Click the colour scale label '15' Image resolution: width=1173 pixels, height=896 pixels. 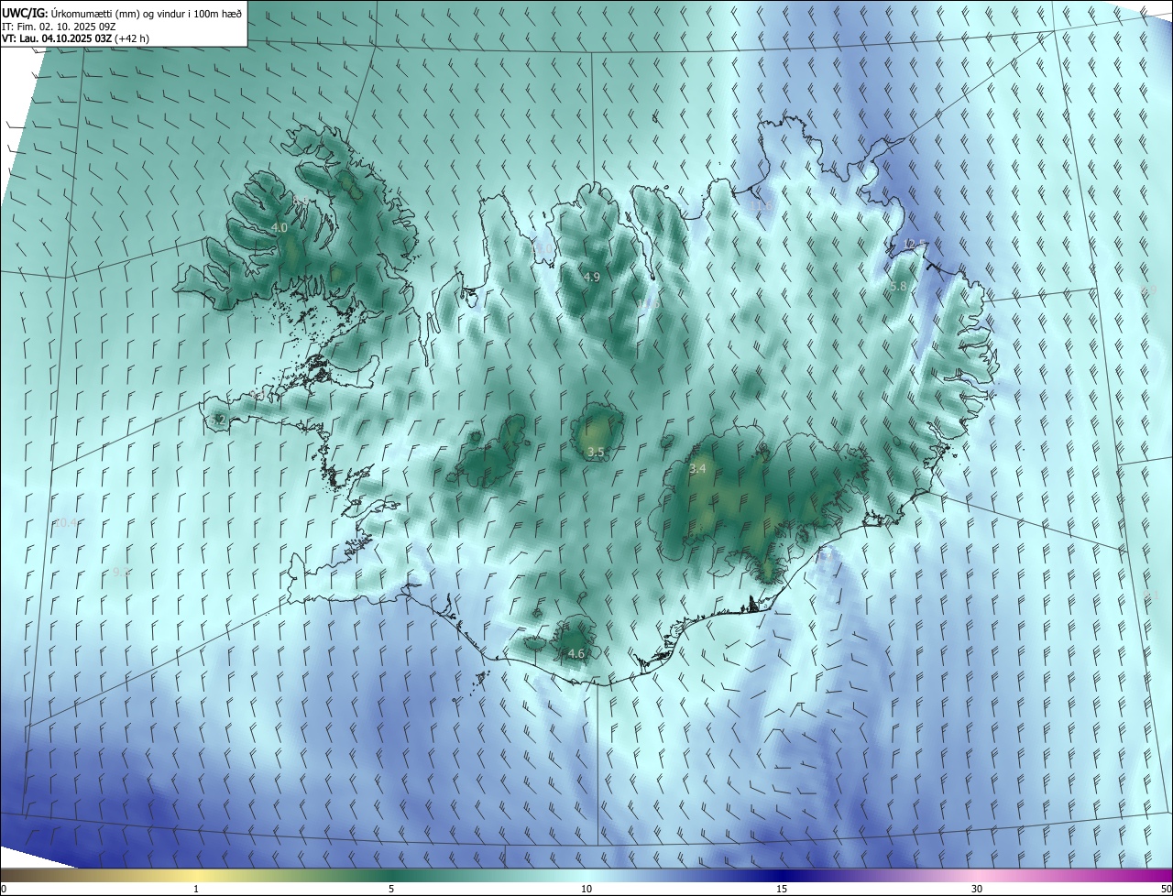pyautogui.click(x=782, y=889)
